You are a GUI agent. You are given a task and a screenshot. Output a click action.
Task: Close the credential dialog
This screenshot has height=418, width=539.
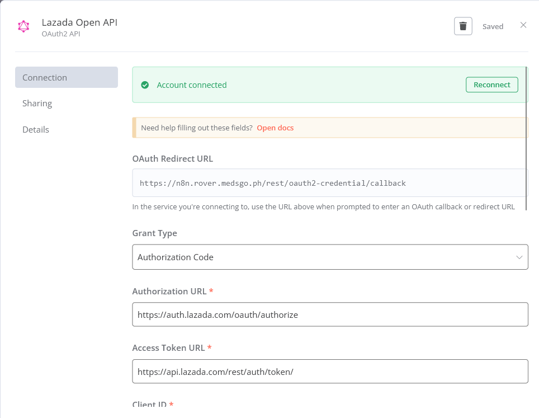(523, 25)
